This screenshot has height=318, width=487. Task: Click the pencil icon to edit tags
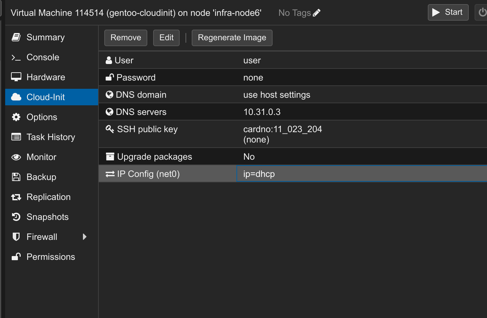pos(317,13)
